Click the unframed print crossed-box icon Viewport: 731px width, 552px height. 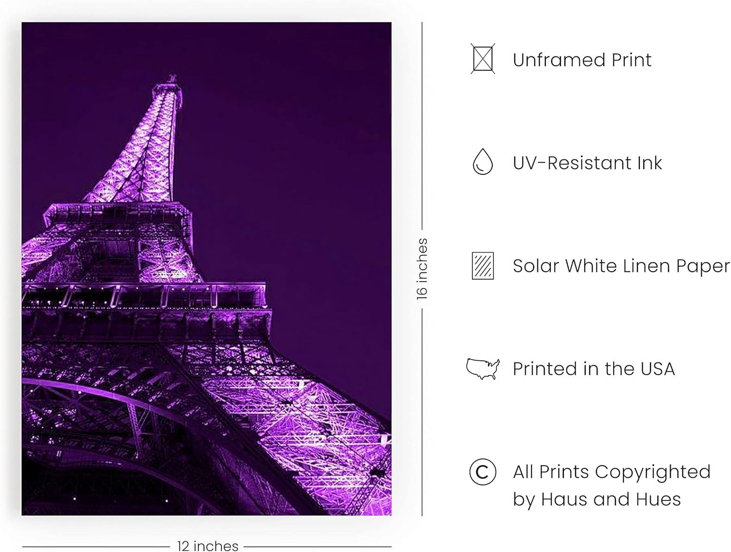coord(482,59)
